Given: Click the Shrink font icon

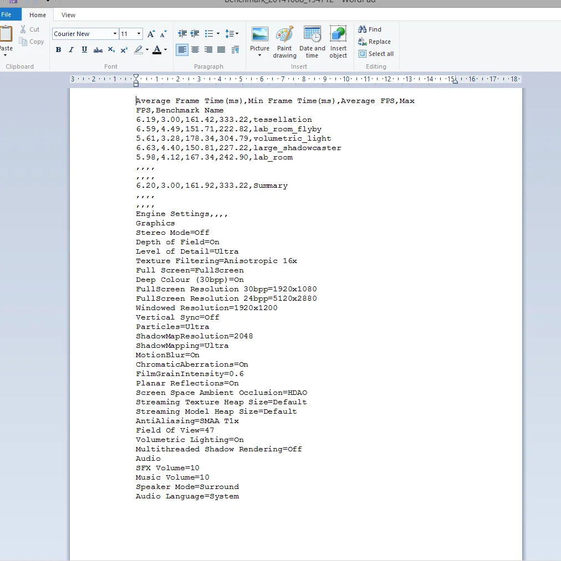Looking at the screenshot, I should tap(164, 34).
